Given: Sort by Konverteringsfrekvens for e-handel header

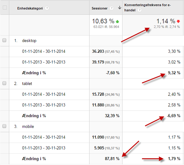Looking at the screenshot, I should pos(148,7).
